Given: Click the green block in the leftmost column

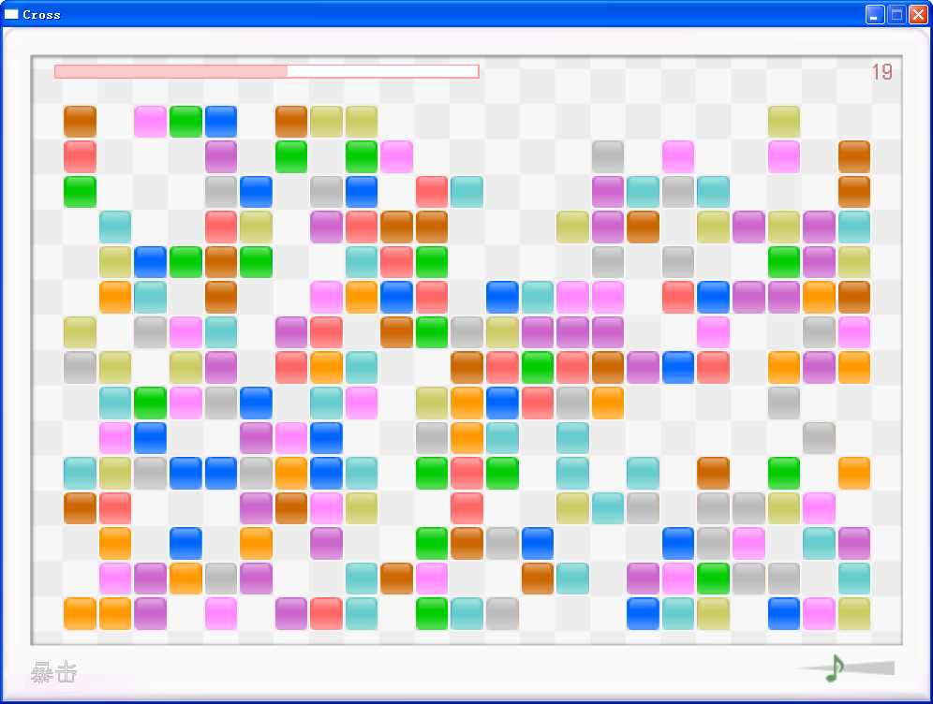Looking at the screenshot, I should (80, 192).
